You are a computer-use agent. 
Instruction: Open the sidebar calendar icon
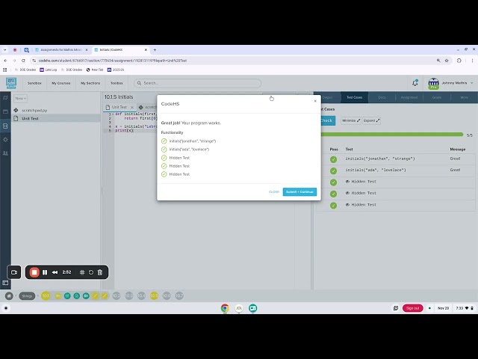tap(5, 111)
